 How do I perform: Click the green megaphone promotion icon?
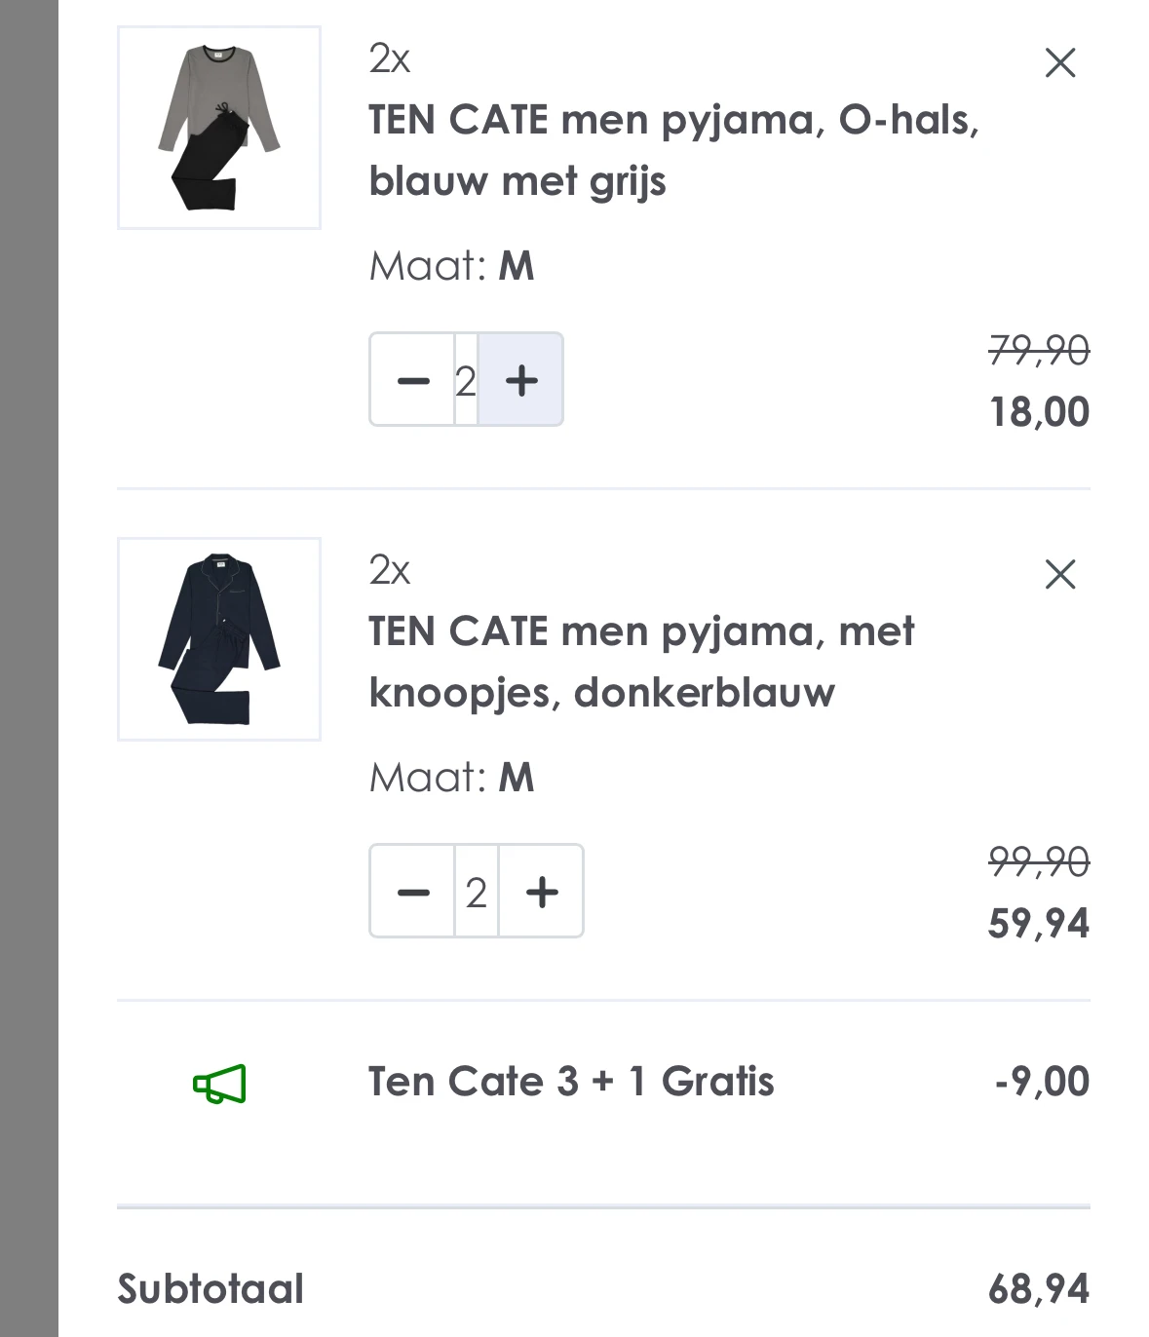219,1084
